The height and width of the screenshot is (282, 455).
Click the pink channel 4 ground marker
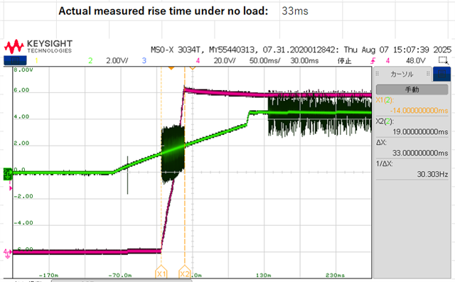click(7, 253)
